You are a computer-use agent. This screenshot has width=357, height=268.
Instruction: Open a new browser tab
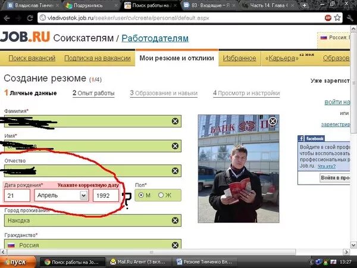pos(305,5)
